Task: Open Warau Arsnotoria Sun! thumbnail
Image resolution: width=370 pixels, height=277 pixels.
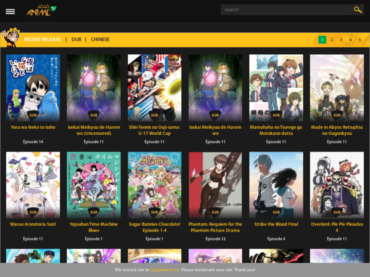Action: [x=33, y=185]
